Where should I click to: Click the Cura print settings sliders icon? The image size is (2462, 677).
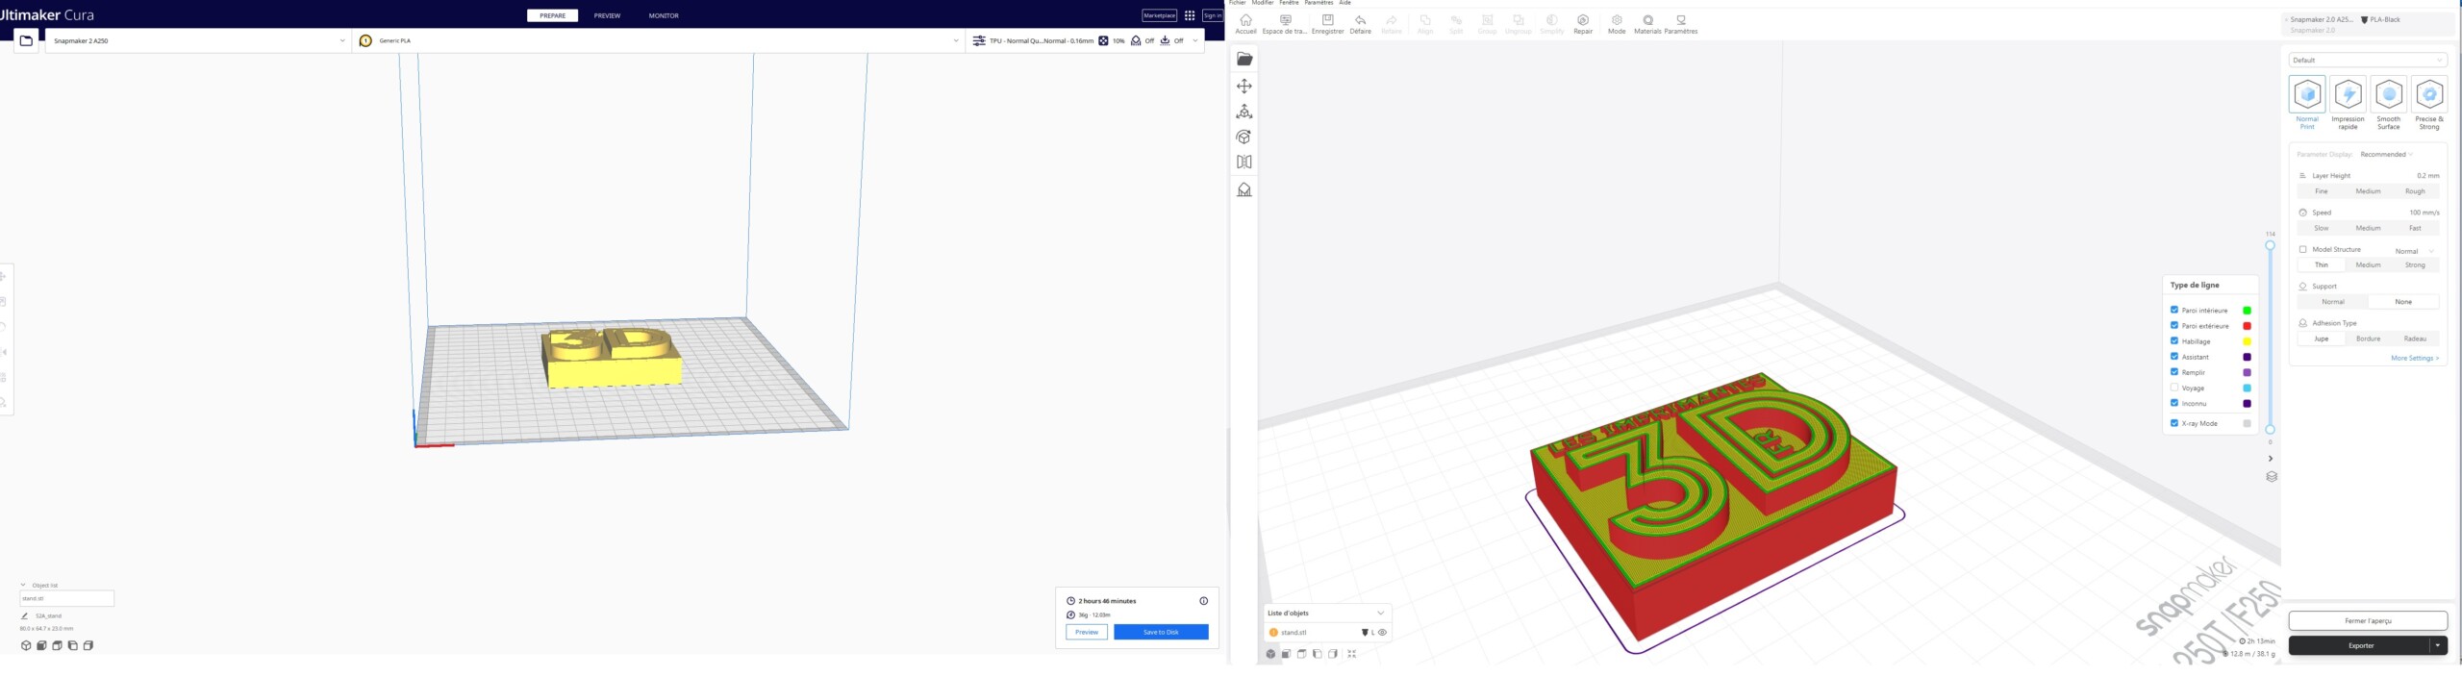click(x=979, y=40)
